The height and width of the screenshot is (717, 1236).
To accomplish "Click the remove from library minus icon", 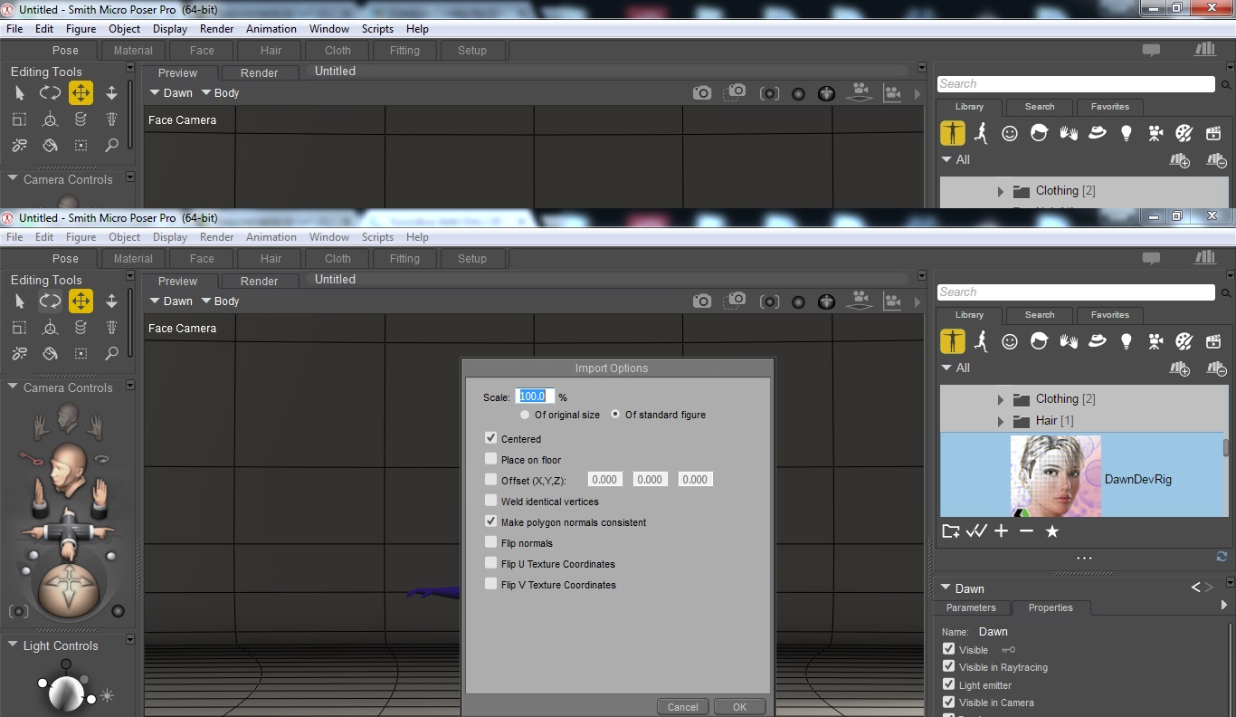I will 1026,531.
